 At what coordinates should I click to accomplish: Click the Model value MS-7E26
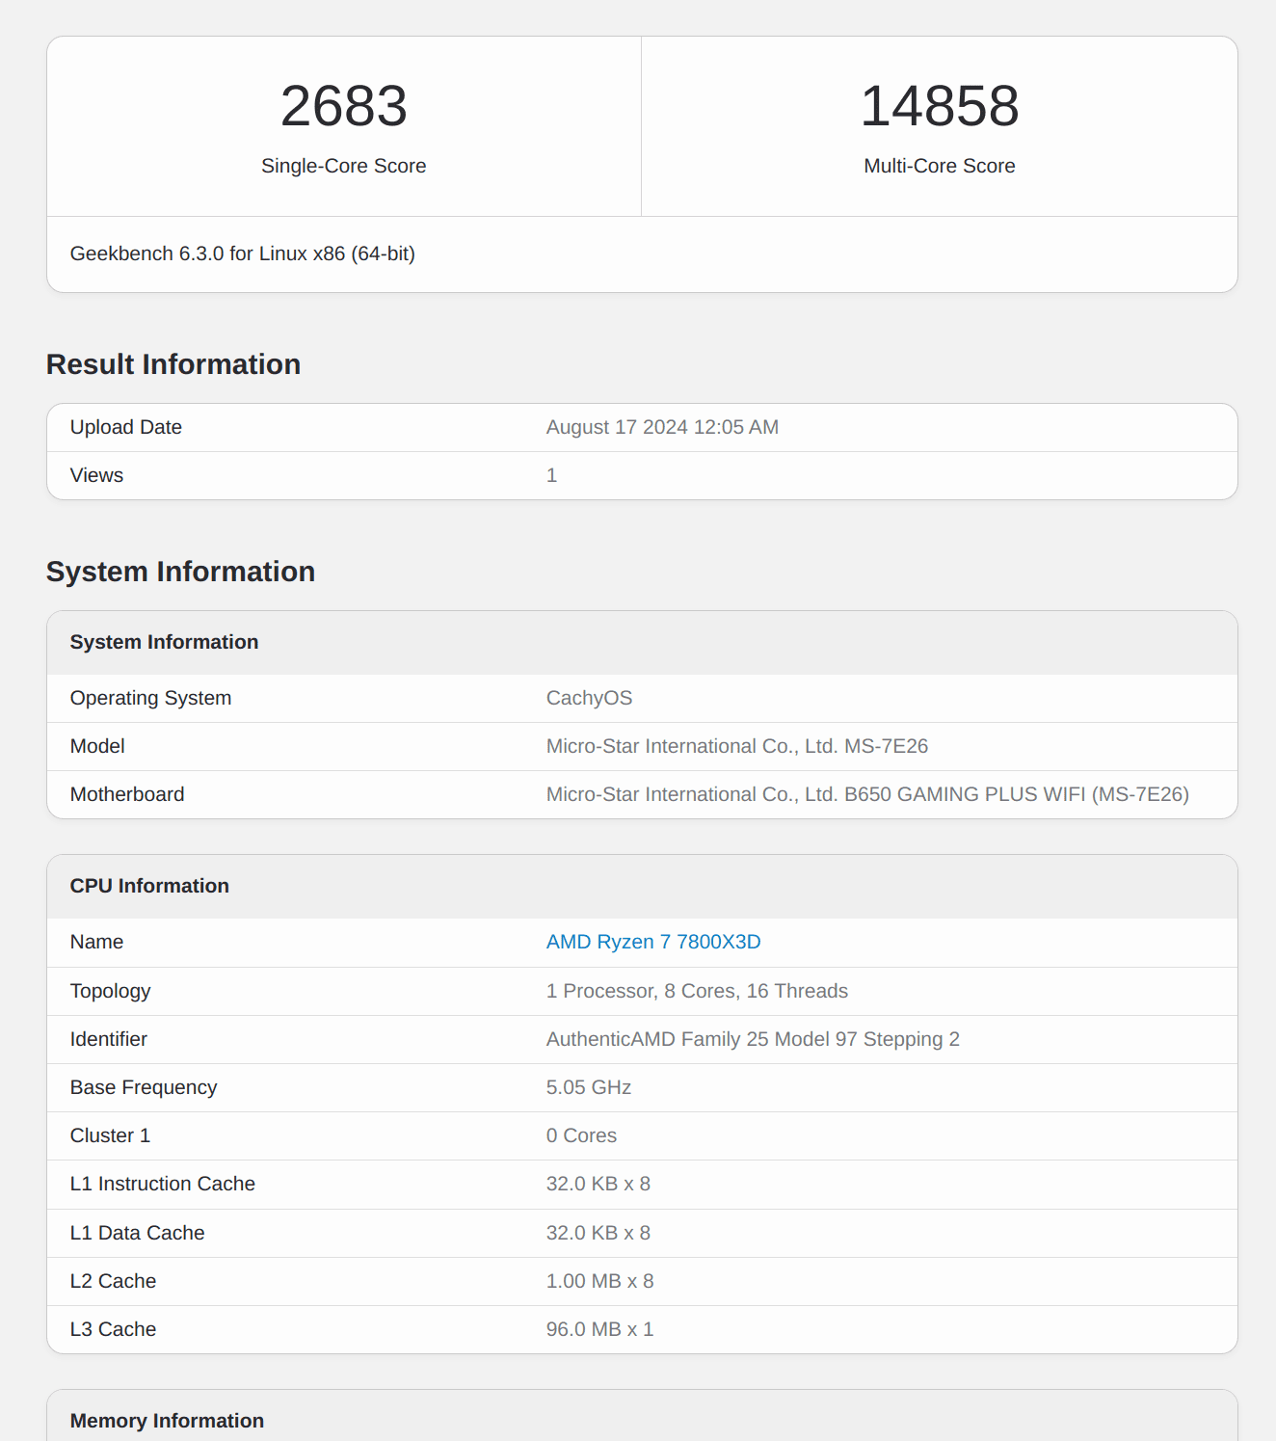coord(736,746)
